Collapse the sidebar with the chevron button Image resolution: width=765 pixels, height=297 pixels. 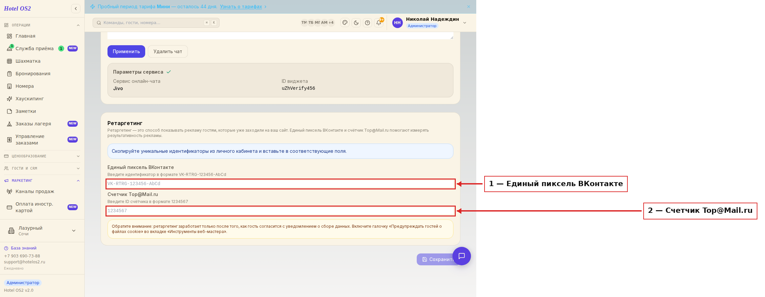(76, 9)
